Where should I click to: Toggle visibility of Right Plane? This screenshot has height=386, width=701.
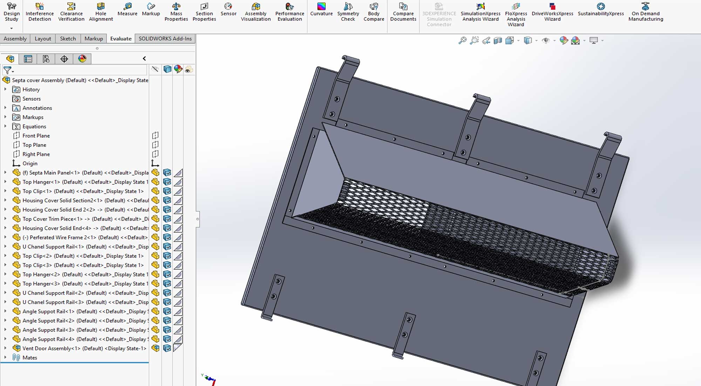(x=155, y=154)
